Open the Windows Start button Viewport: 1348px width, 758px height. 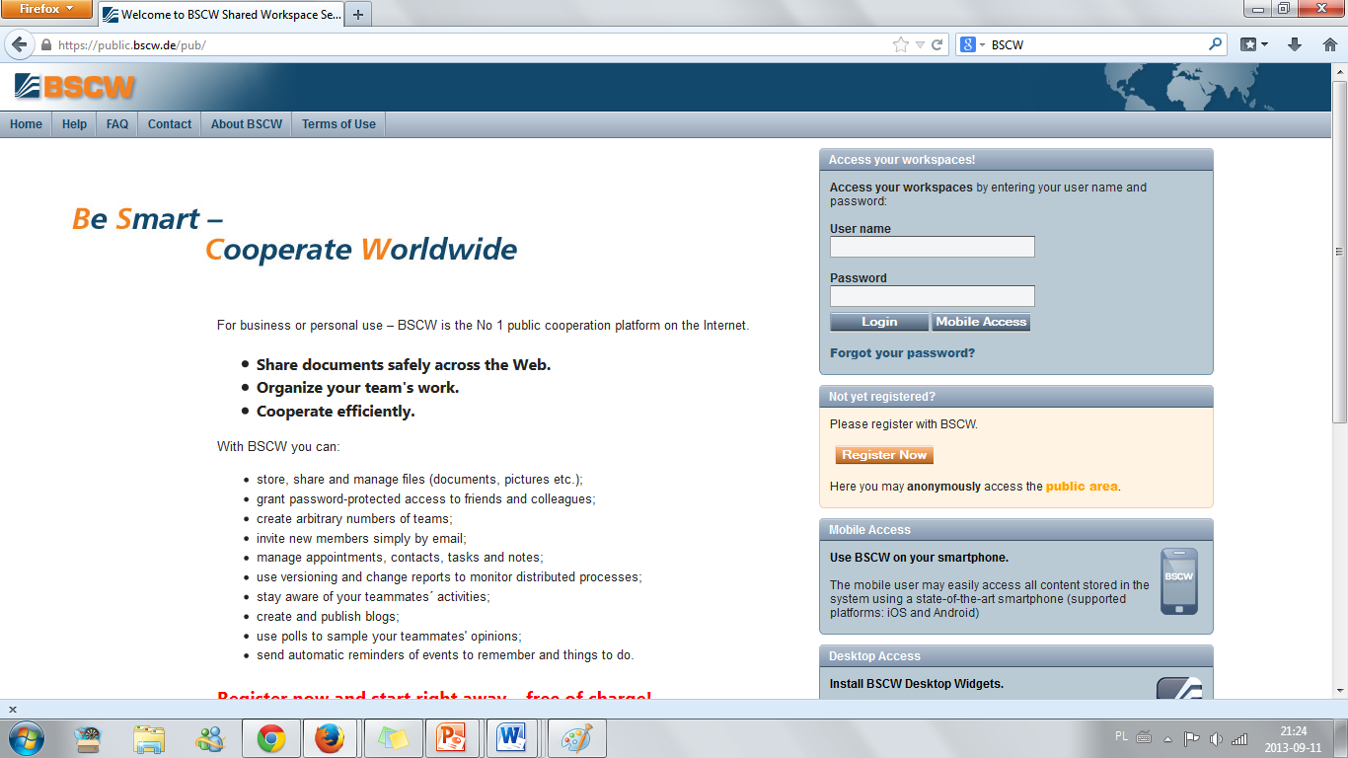[27, 737]
